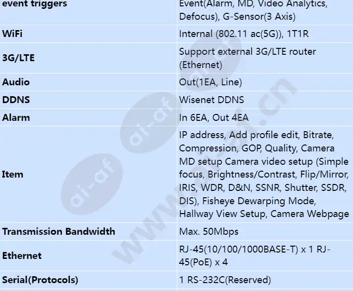Click the event triggers label
This screenshot has height=291, width=353.
point(35,3)
